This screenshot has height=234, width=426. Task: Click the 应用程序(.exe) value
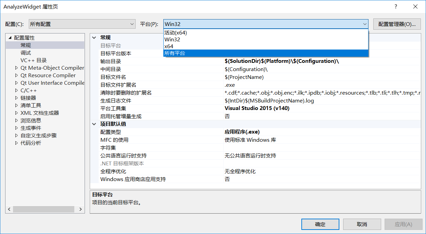pyautogui.click(x=242, y=132)
